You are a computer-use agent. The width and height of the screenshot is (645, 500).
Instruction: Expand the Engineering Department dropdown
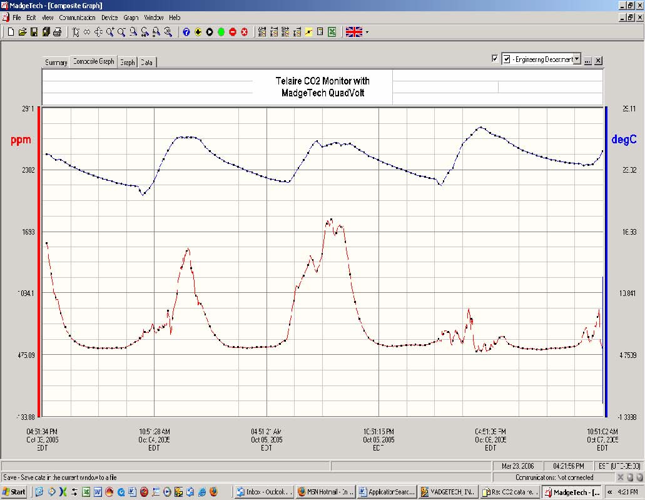(x=577, y=59)
